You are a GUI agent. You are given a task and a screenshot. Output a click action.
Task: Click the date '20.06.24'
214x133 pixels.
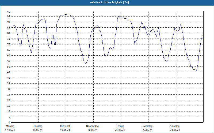[x=93, y=130]
